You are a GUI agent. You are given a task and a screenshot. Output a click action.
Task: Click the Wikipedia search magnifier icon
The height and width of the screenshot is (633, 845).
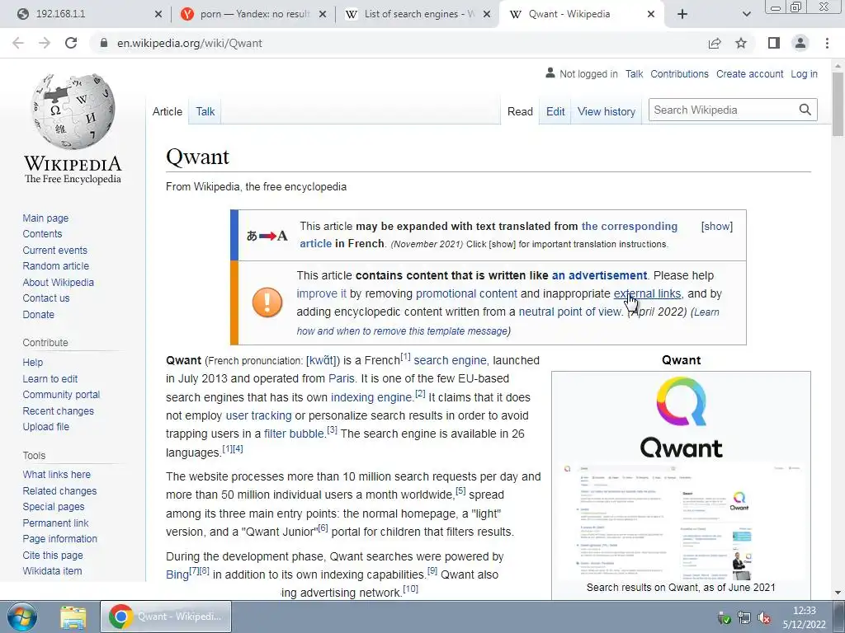(x=805, y=110)
